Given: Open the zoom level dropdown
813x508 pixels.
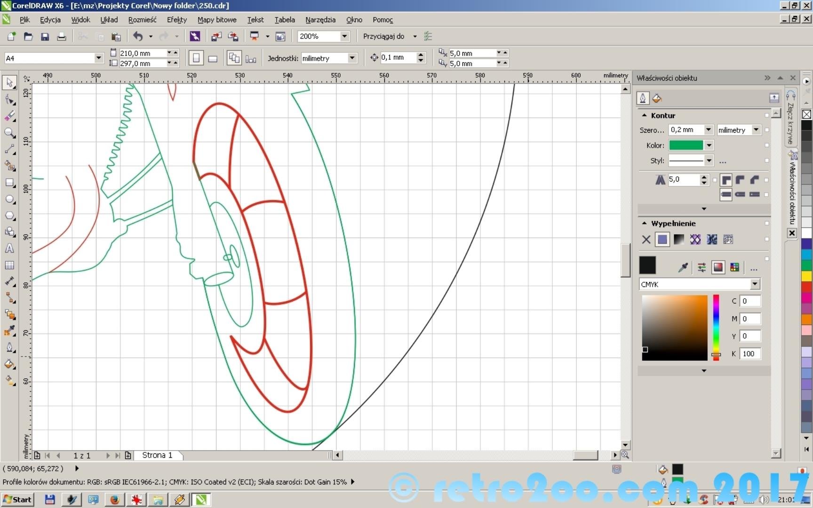Looking at the screenshot, I should (x=344, y=36).
